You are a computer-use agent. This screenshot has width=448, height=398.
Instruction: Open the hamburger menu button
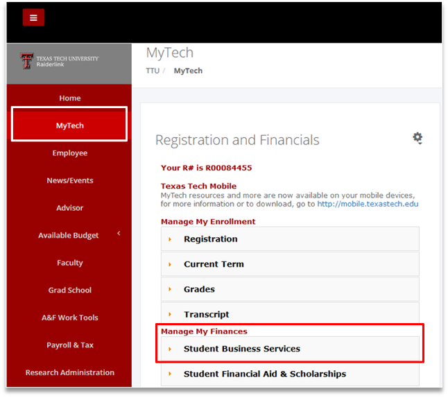33,17
